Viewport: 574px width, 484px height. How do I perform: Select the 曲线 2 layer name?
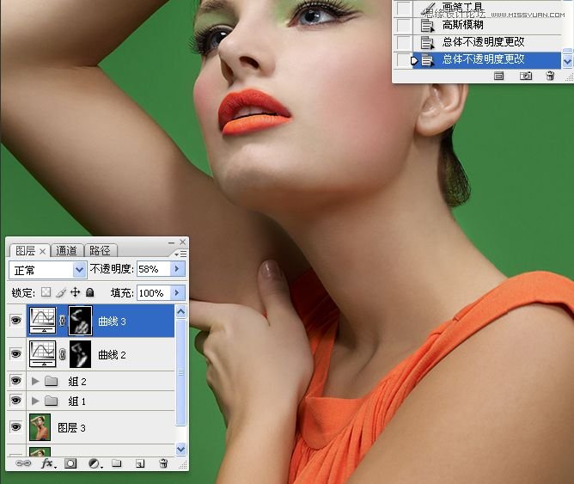pos(112,354)
